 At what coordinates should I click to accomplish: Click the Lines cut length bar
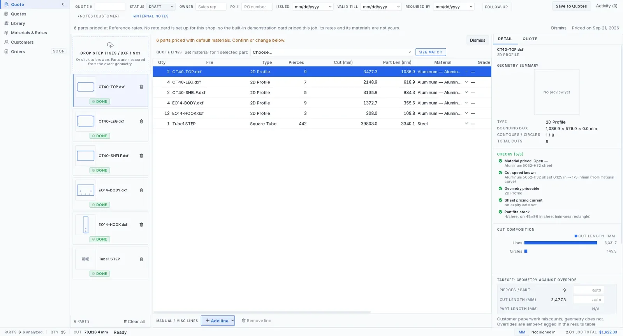tap(561, 243)
